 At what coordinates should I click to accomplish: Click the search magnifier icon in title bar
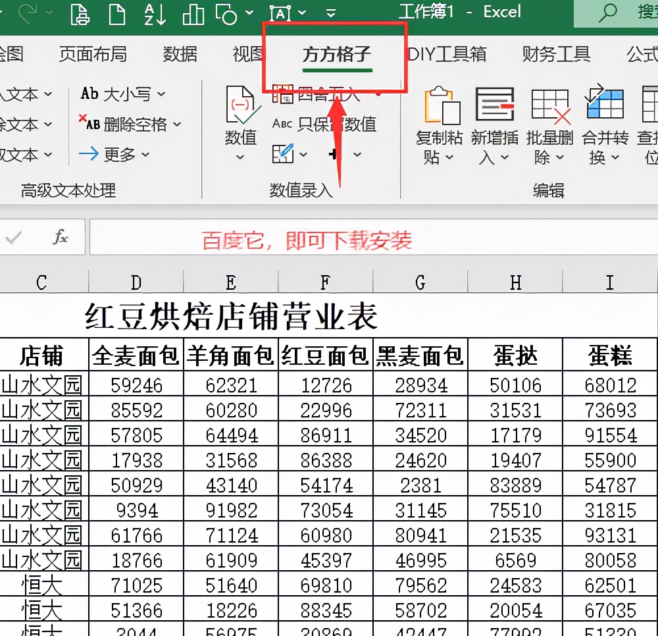607,13
